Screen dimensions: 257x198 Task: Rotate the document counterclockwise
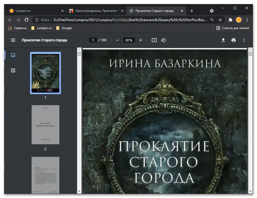click(163, 40)
